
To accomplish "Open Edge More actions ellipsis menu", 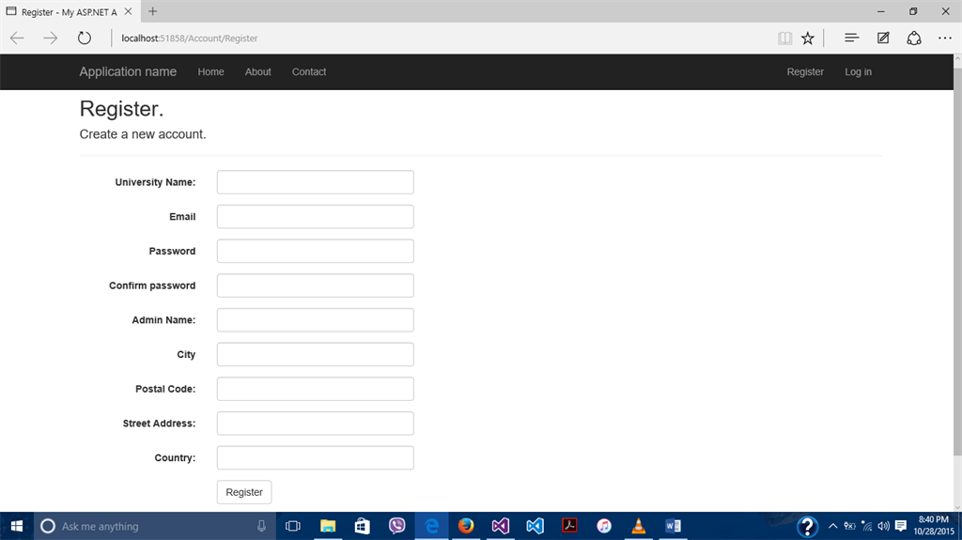I will [x=945, y=39].
